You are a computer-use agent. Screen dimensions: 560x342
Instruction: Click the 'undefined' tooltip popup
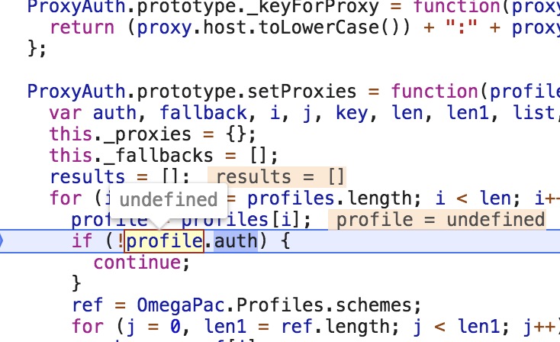coord(168,200)
